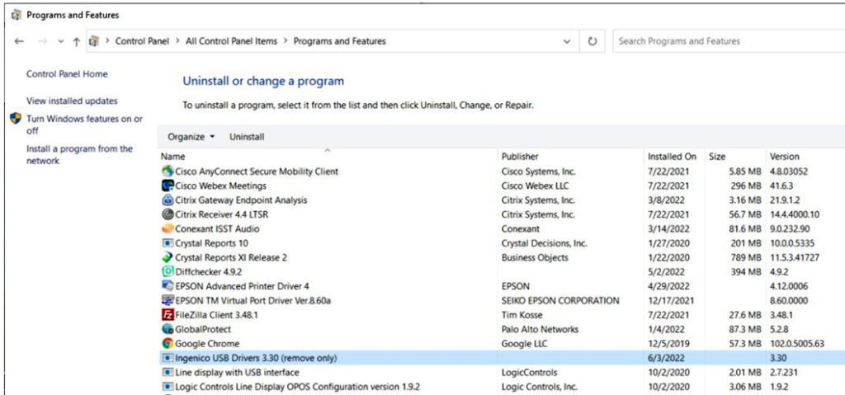The height and width of the screenshot is (395, 845).
Task: Navigate to Control Panel breadcrumb
Action: click(142, 41)
